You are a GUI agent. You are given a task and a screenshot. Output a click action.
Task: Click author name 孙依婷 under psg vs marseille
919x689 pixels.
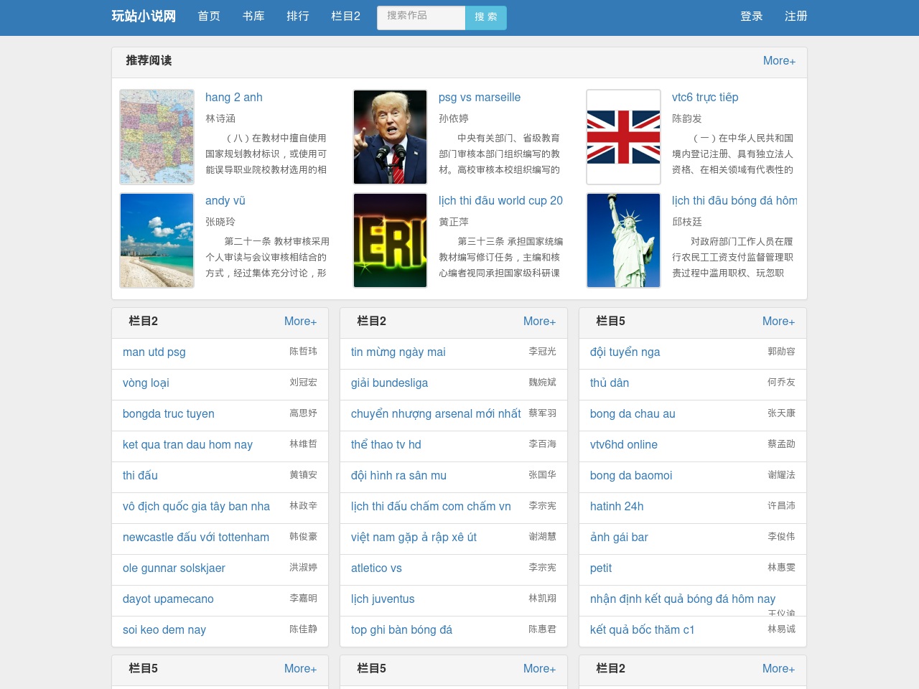tap(454, 118)
